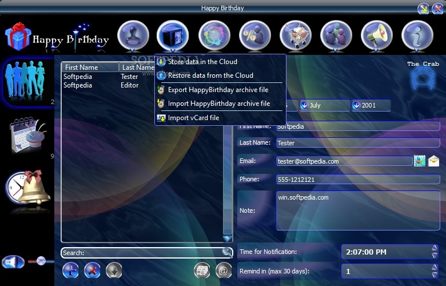Click the megaphone toolbar icon
Image resolution: width=446 pixels, height=286 pixels.
point(377,35)
